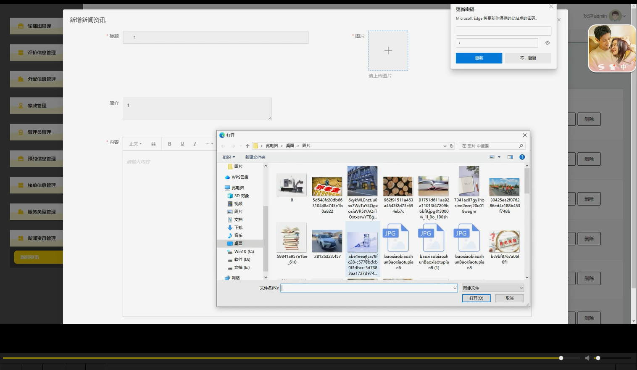Open the 文件名 combo box dropdown arrow
Viewport: 637px width, 370px height.
click(x=455, y=288)
